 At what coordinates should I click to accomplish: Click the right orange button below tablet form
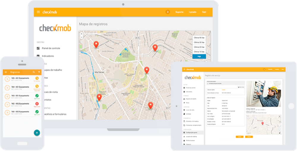point(249,137)
